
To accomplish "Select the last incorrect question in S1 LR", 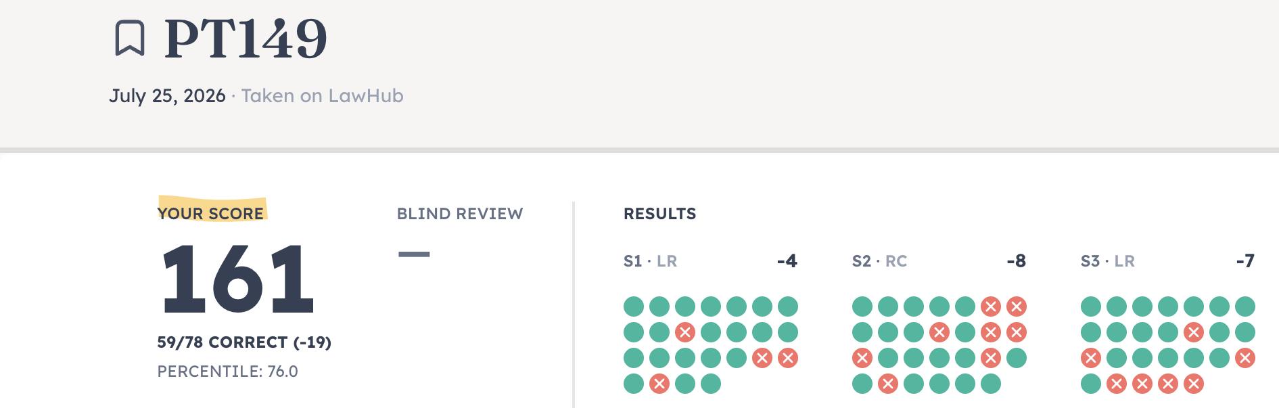I will tap(659, 384).
